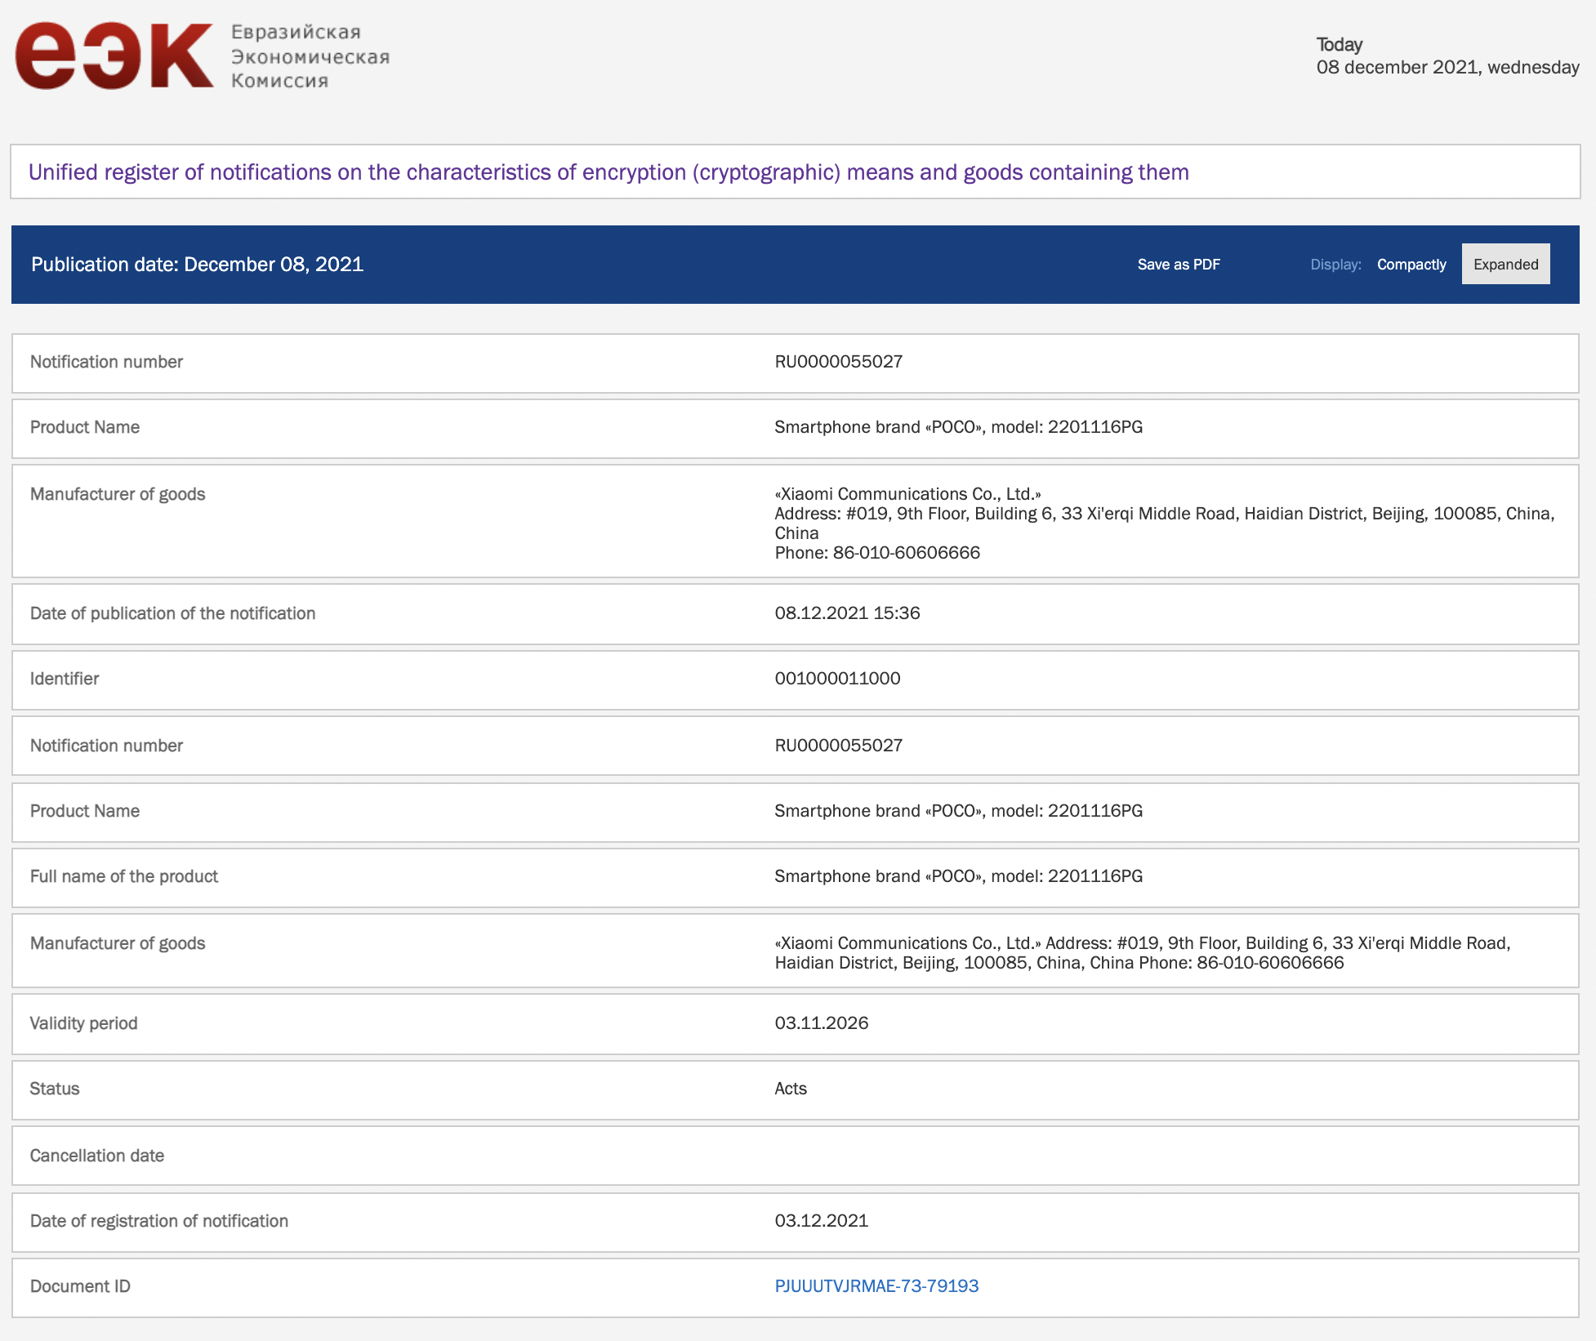The image size is (1596, 1341).
Task: Click the registration date 03.12.2021
Action: tap(821, 1221)
